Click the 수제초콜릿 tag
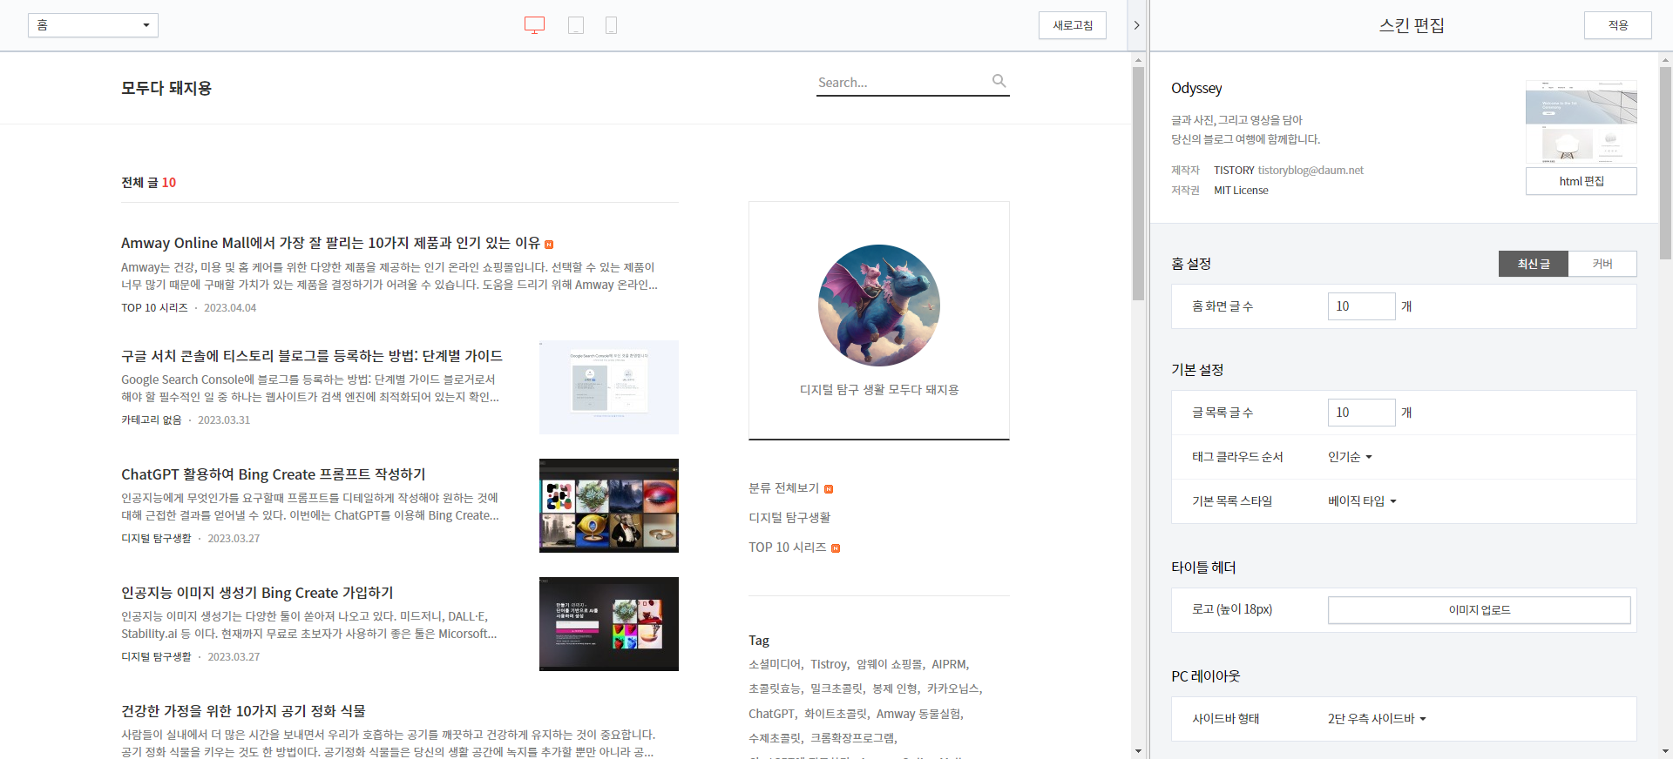The image size is (1673, 759). (x=774, y=738)
